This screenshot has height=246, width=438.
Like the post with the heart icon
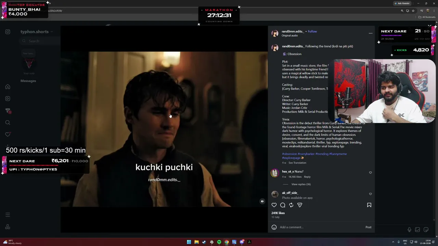274,205
